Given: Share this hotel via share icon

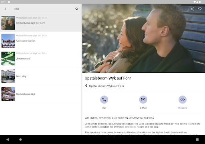Looking at the screenshot, I should click(192, 9).
